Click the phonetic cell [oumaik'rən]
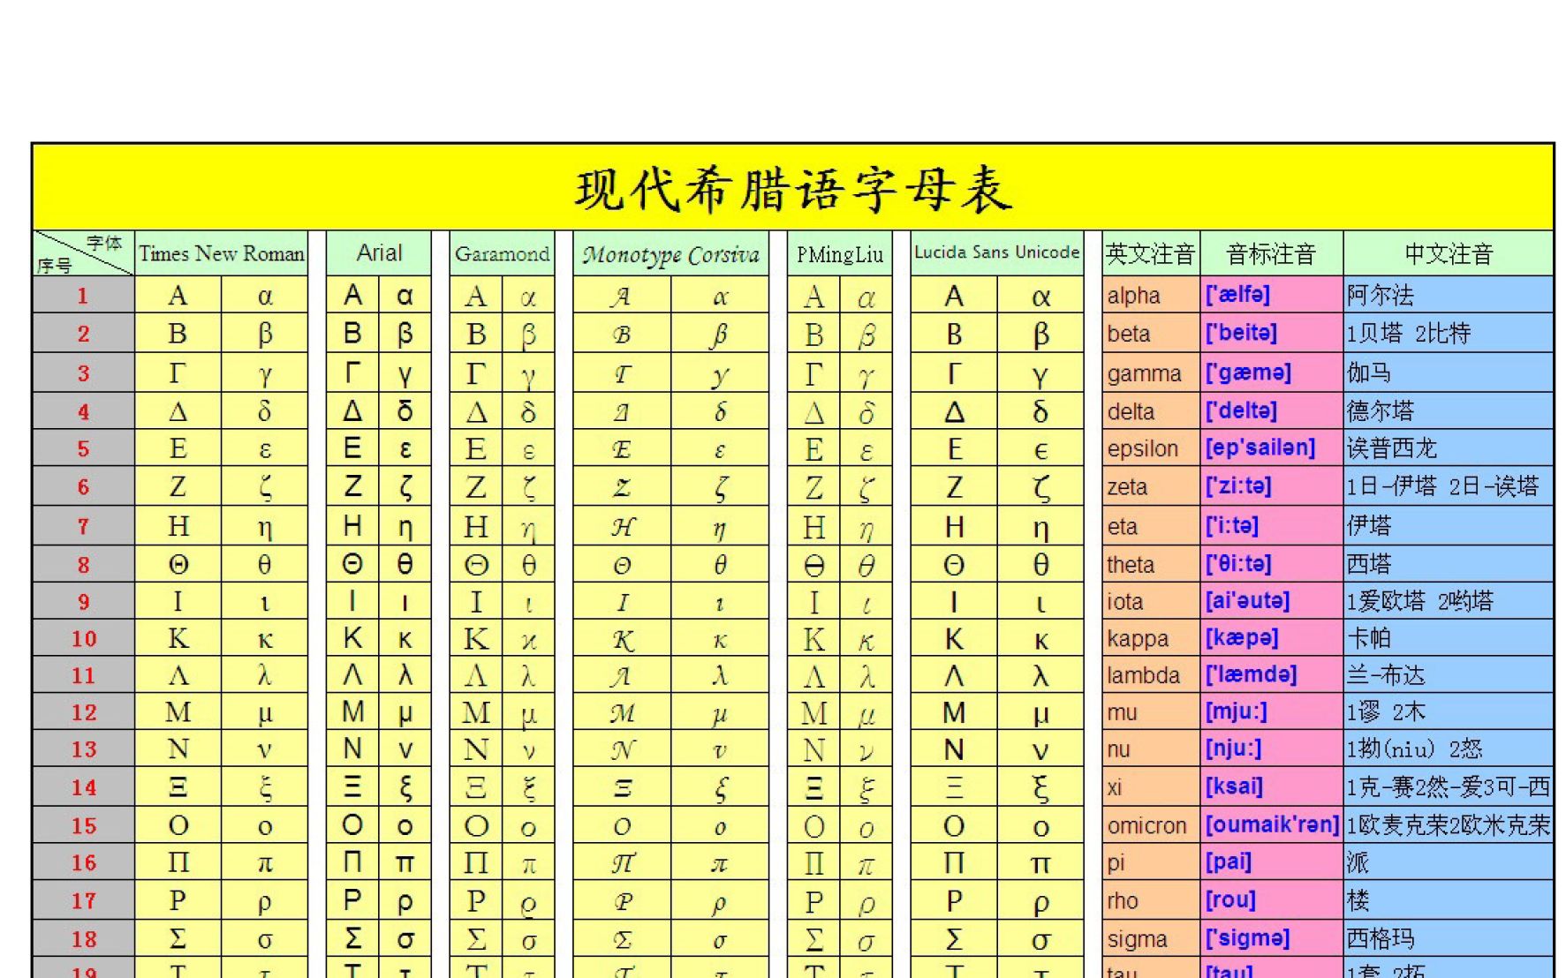Viewport: 1566px width, 978px height. [1272, 825]
